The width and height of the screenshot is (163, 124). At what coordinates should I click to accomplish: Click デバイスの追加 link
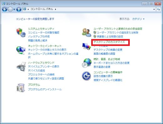(x=36, y=70)
